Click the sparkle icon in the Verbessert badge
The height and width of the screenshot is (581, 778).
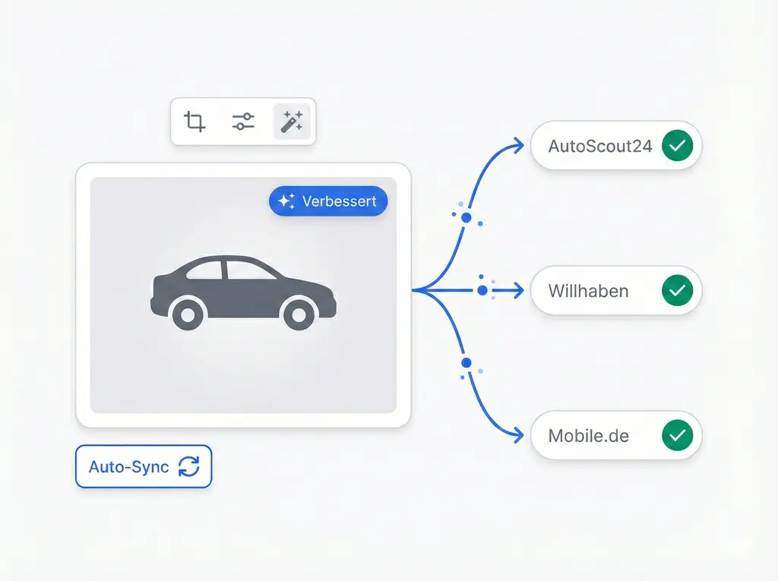pos(286,201)
